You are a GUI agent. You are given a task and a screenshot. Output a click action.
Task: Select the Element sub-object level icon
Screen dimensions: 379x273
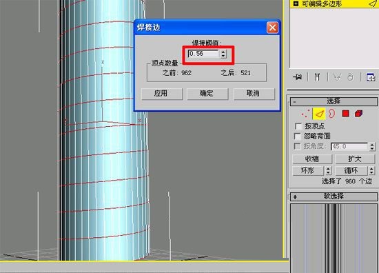click(x=359, y=114)
